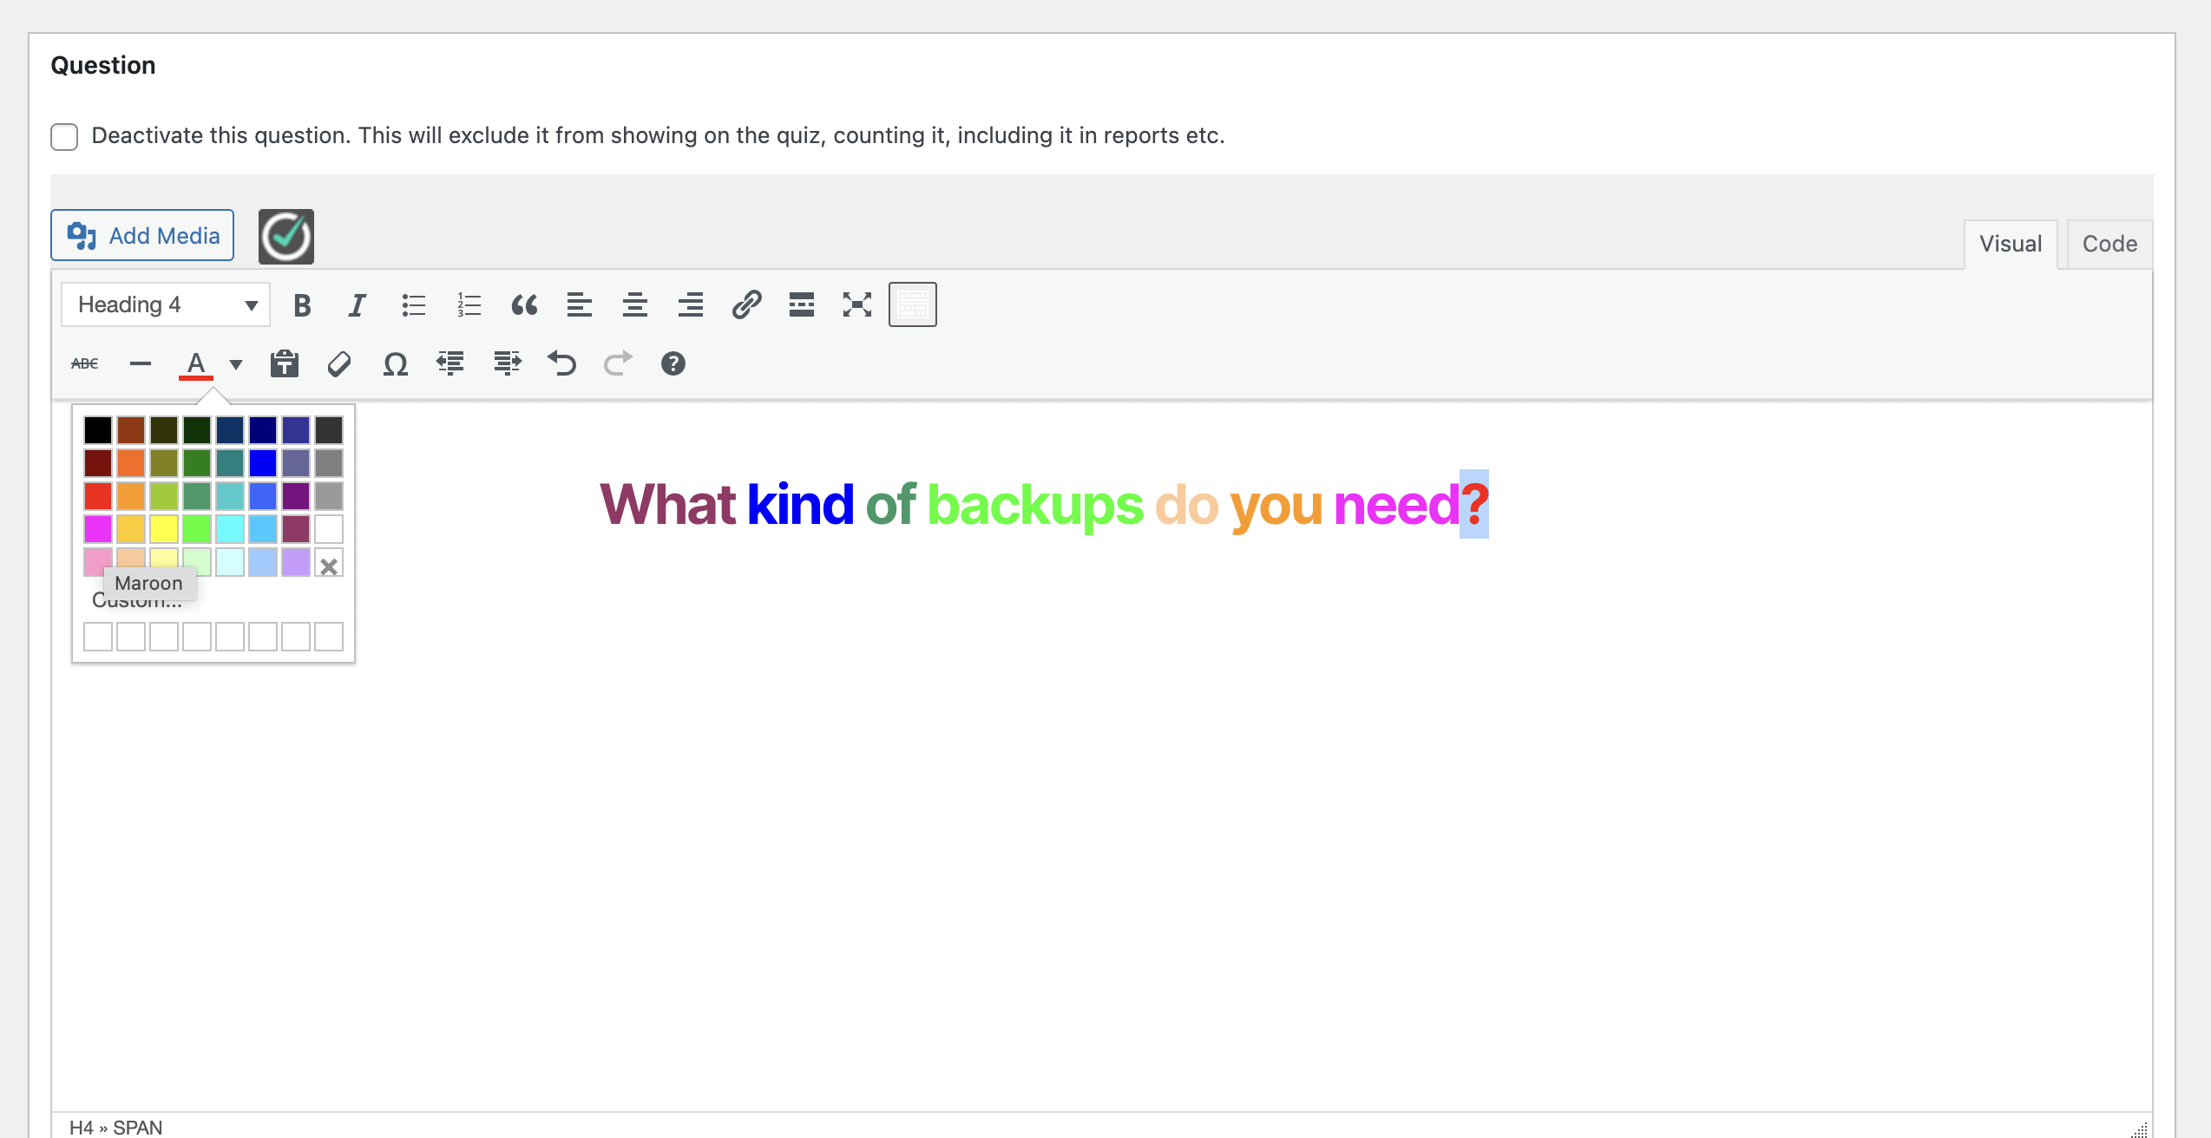Viewport: 2211px width, 1138px height.
Task: Enter distraction-free fullscreen mode
Action: 857,305
